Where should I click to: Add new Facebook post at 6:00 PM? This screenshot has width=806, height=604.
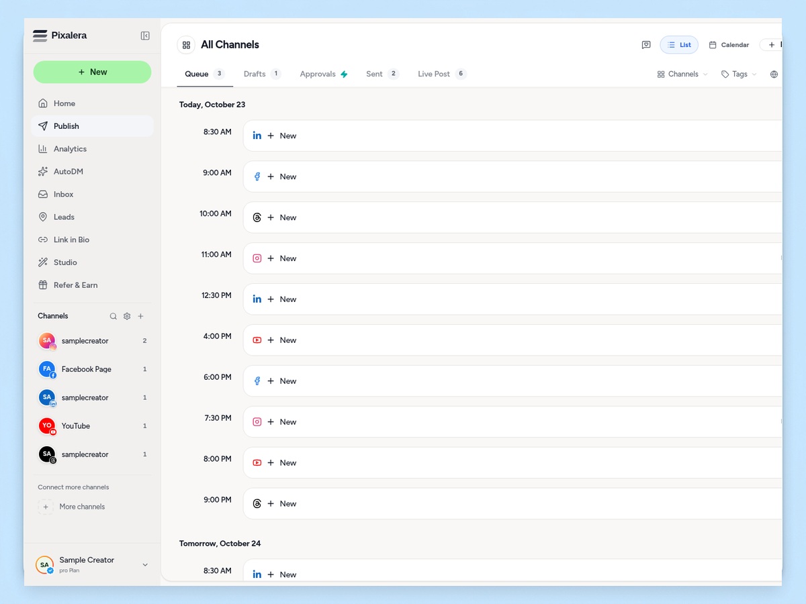tap(512, 381)
